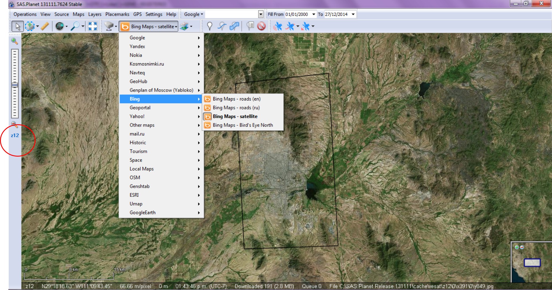Click the overlay layers icon

point(184,26)
